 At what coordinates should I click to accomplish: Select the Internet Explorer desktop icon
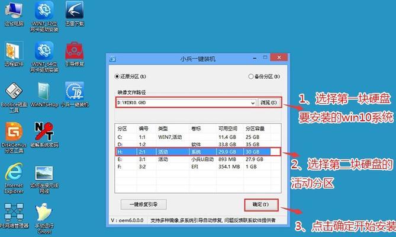14,178
